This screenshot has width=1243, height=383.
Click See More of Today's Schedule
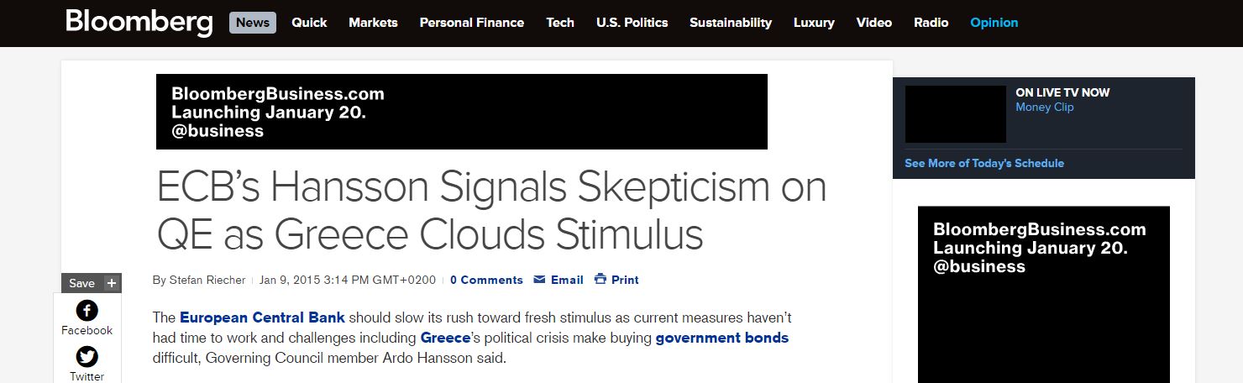[983, 163]
